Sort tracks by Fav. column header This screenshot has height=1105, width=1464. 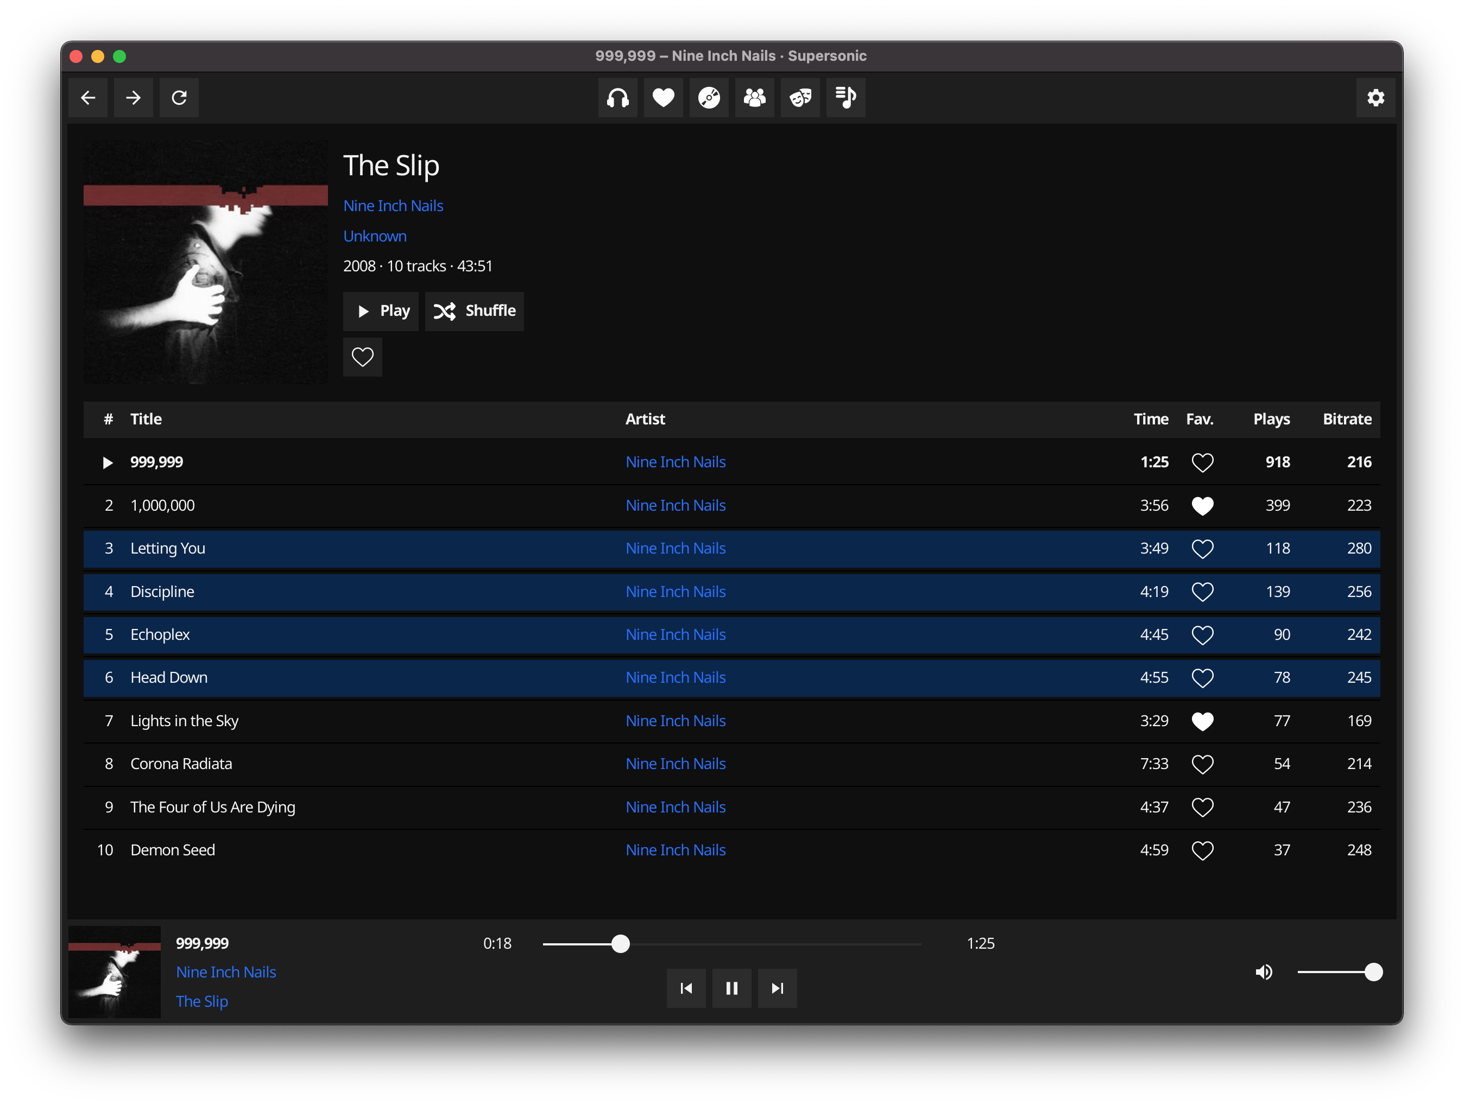pos(1199,420)
